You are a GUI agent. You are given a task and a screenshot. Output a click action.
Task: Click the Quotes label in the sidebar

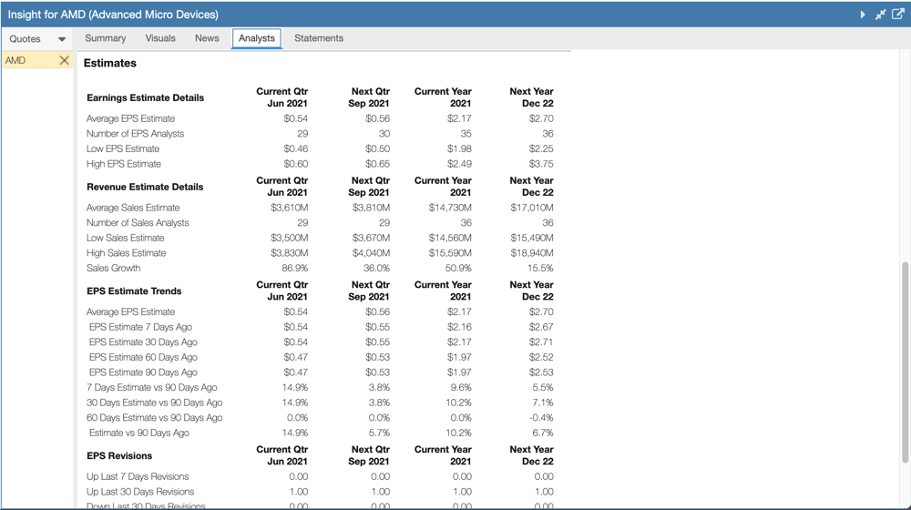tap(25, 39)
